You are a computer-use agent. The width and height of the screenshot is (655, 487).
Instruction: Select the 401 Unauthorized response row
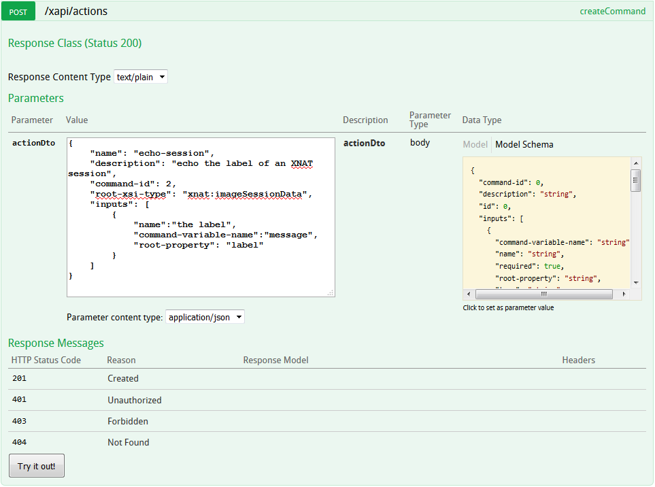134,400
